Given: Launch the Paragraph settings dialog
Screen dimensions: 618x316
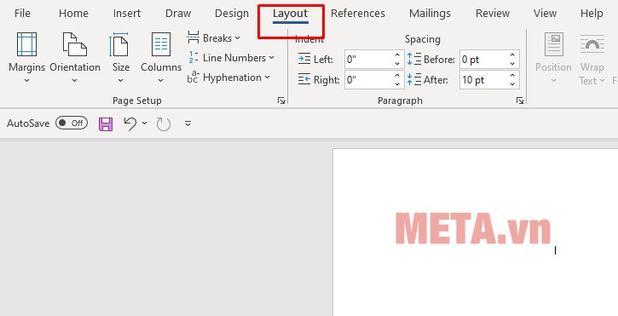Looking at the screenshot, I should pos(520,101).
